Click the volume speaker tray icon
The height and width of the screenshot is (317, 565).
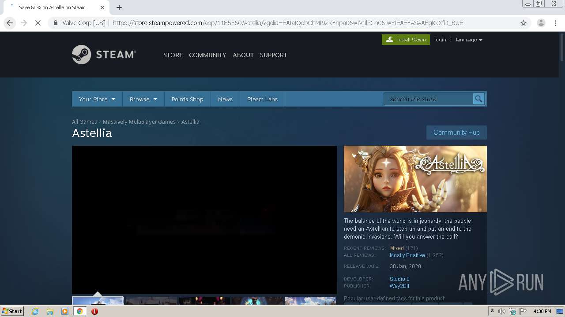click(x=502, y=311)
